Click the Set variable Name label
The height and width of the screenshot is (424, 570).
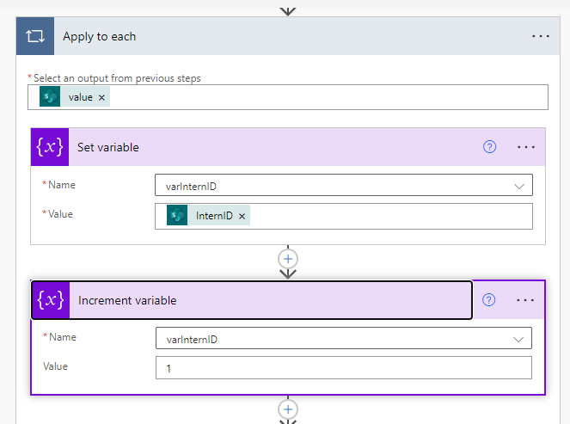point(62,185)
